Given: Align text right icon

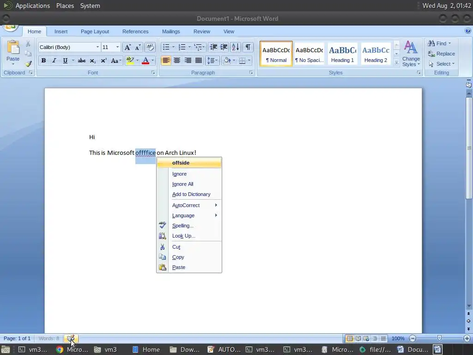Looking at the screenshot, I should 188,61.
